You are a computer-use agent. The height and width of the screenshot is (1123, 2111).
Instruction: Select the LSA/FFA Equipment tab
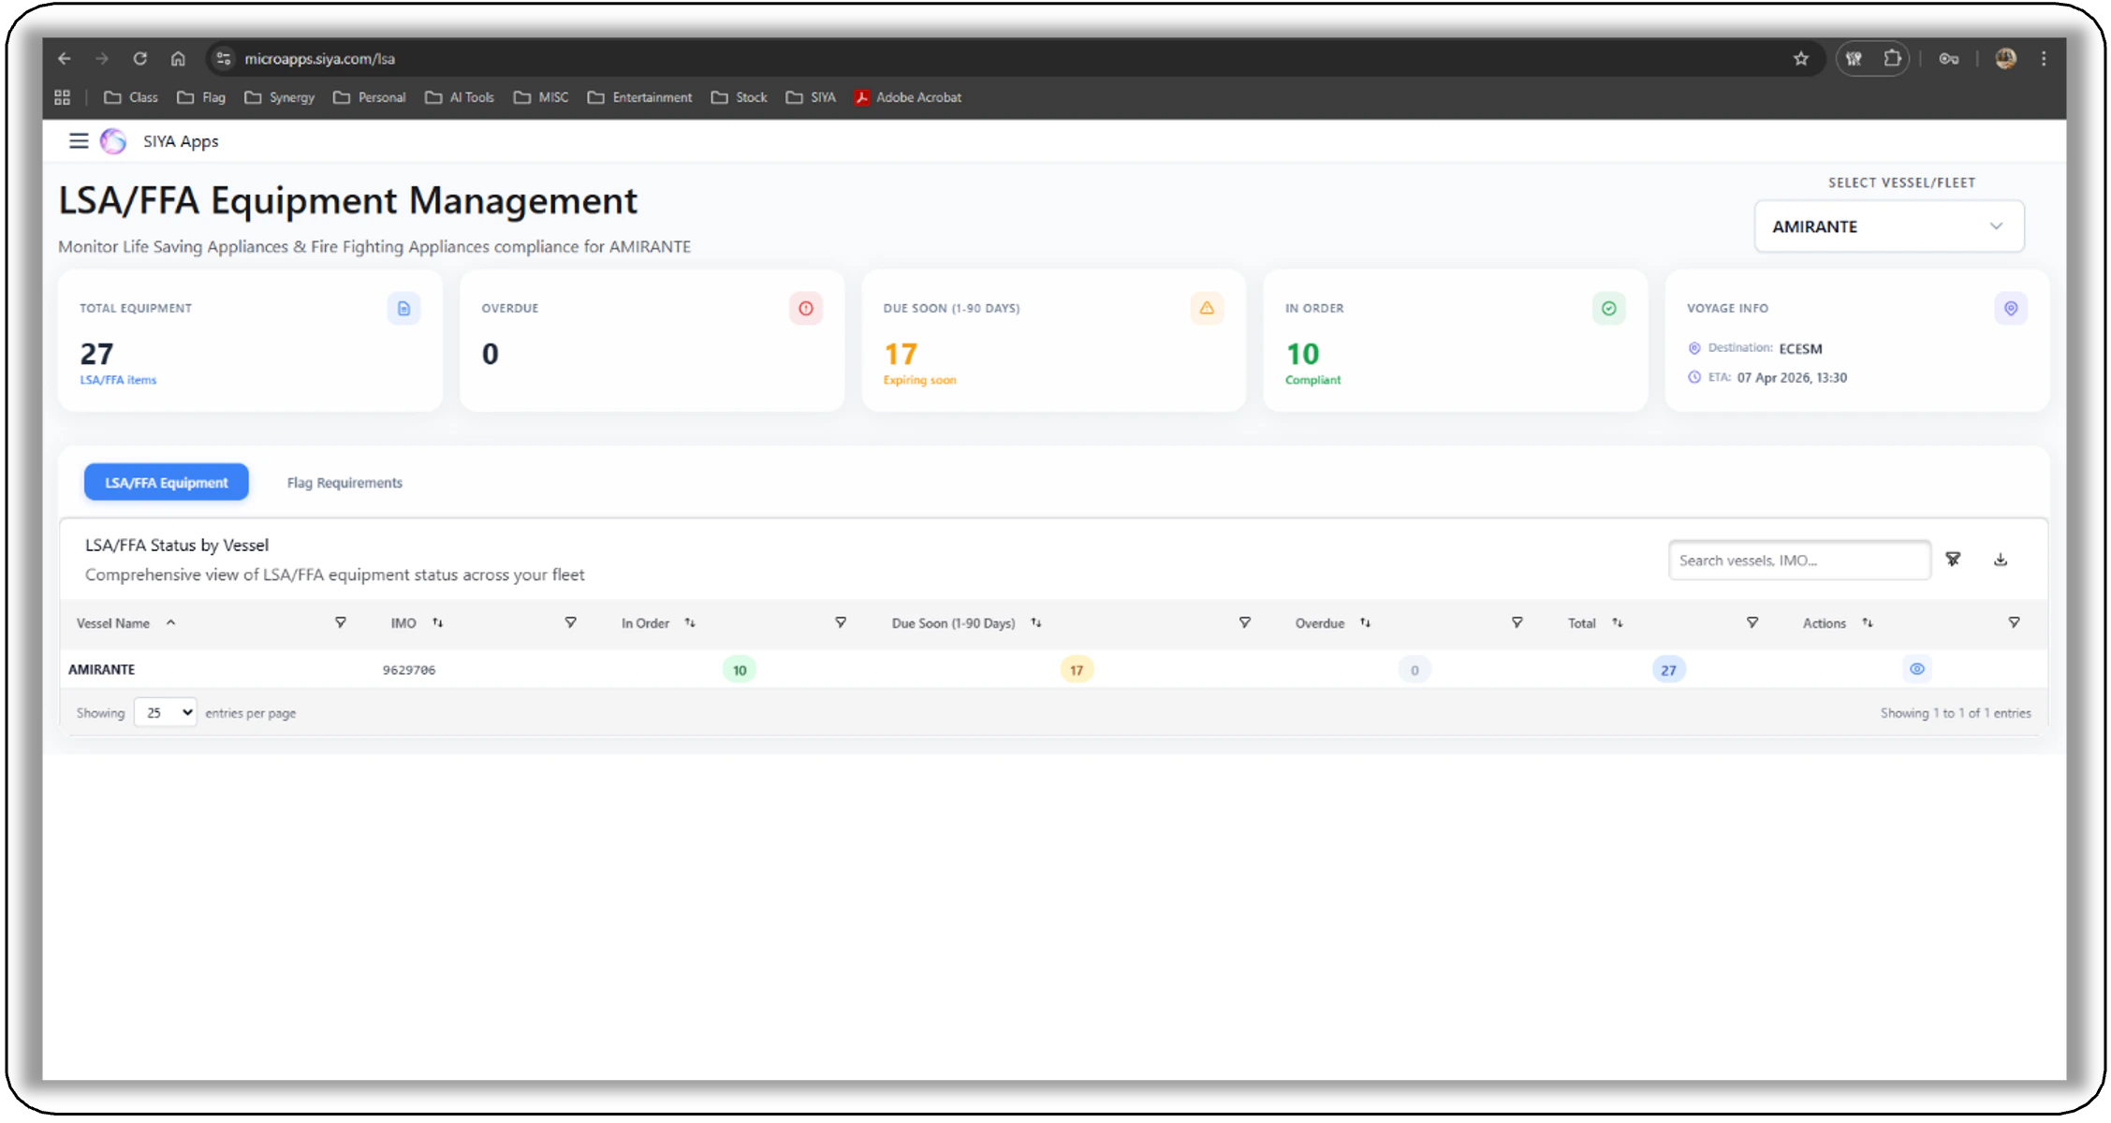(x=167, y=483)
